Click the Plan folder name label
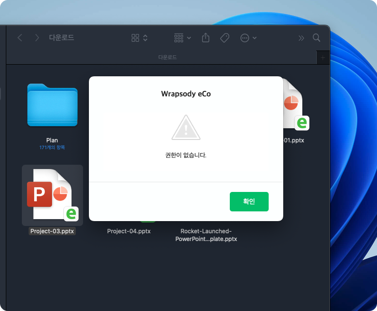 pos(52,140)
